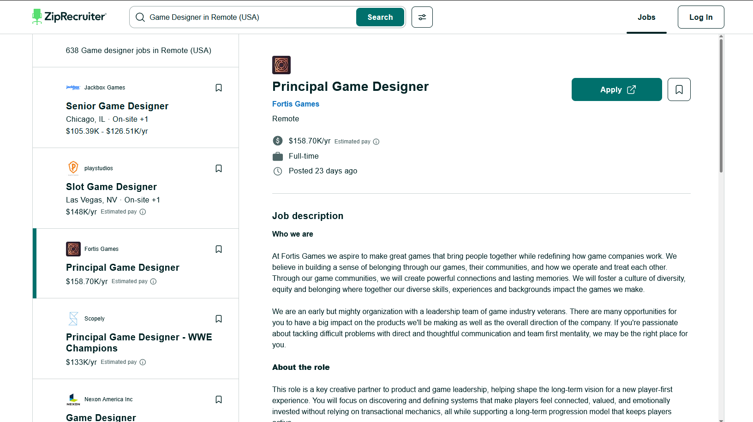Click the job details vertical scrollbar
This screenshot has width=753, height=422.
click(x=721, y=106)
